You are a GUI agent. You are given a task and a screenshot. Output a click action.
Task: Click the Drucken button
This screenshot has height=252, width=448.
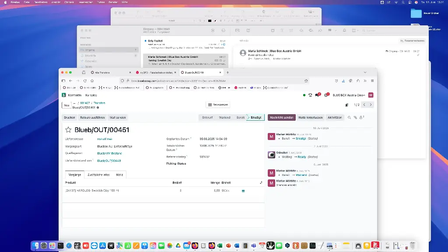click(x=70, y=117)
